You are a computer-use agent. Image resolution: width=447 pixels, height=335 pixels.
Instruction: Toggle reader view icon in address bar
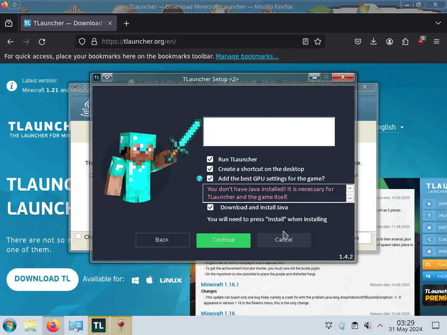305,41
